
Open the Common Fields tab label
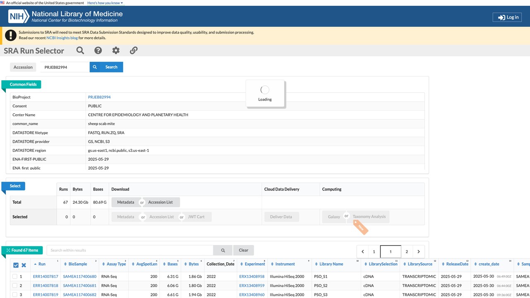[23, 84]
